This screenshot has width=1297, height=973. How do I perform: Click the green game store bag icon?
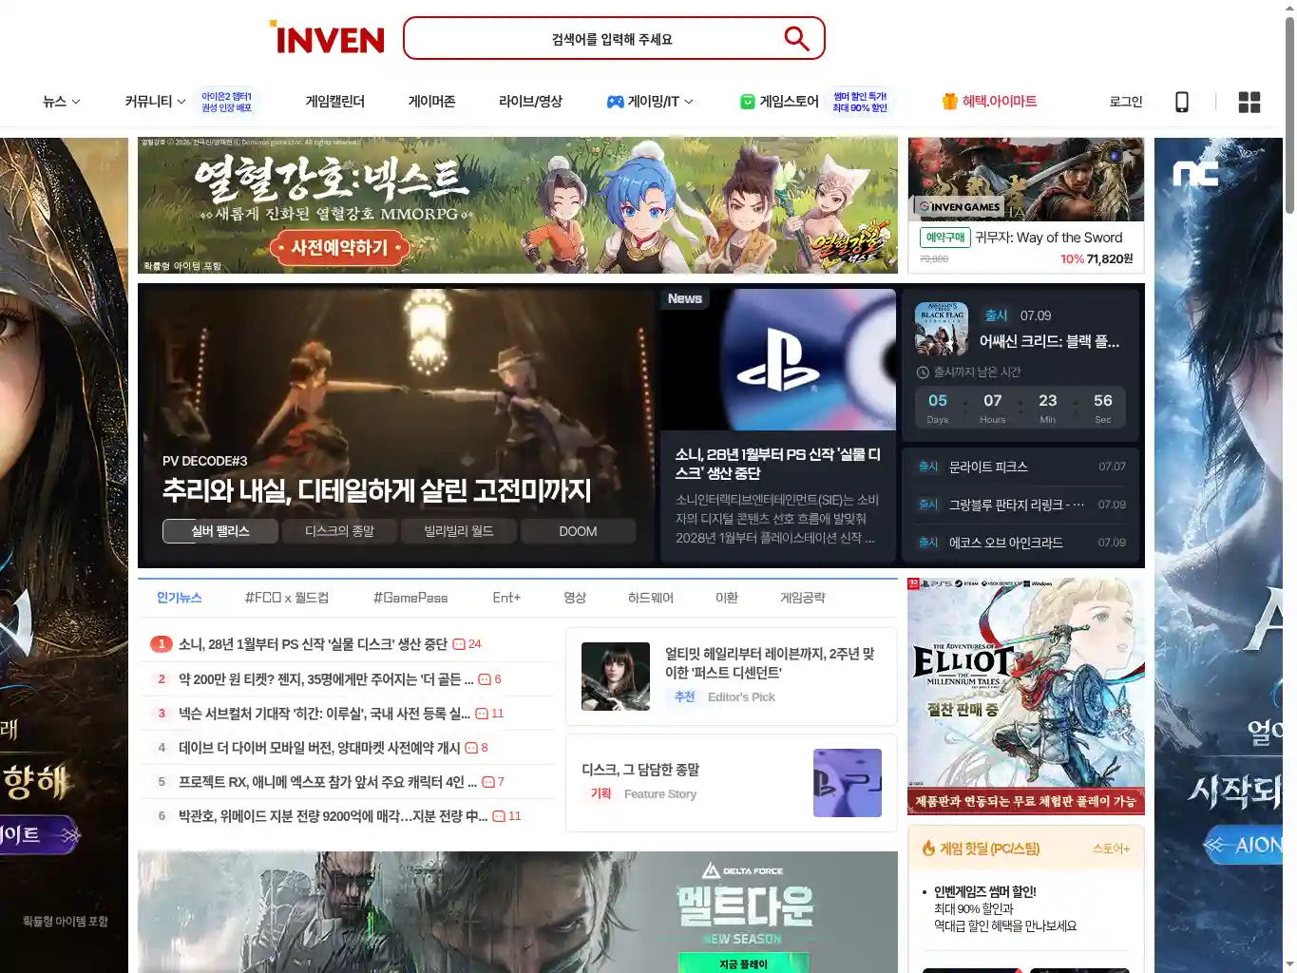point(748,102)
